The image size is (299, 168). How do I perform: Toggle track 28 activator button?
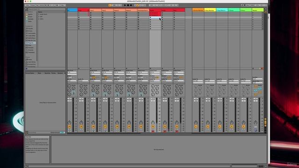tap(117, 126)
